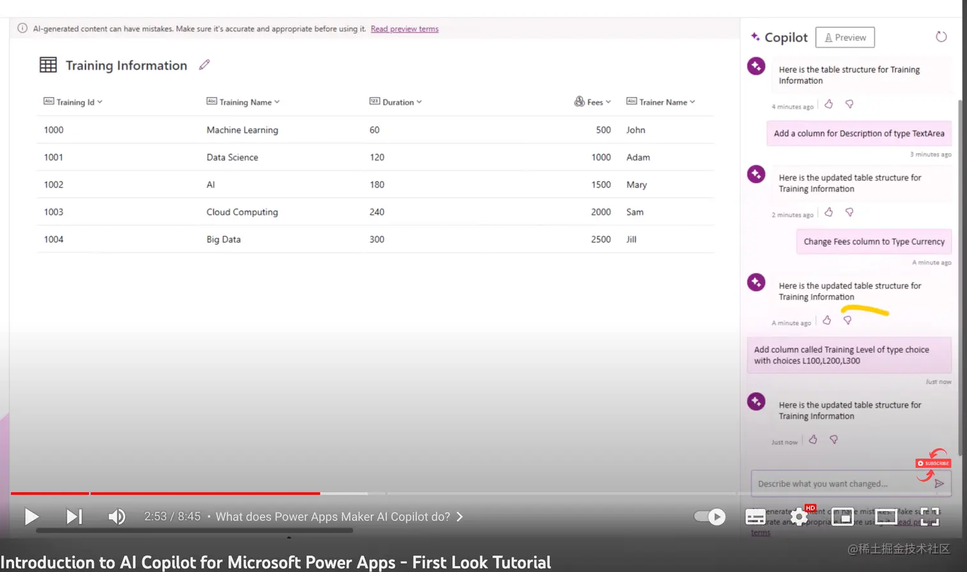Click thumbs down under '2 minutes ago' reply
Screen dimensions: 967x572
pos(849,212)
